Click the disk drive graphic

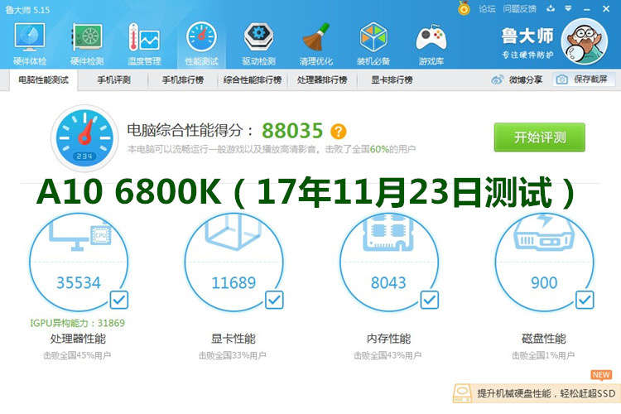[544, 233]
